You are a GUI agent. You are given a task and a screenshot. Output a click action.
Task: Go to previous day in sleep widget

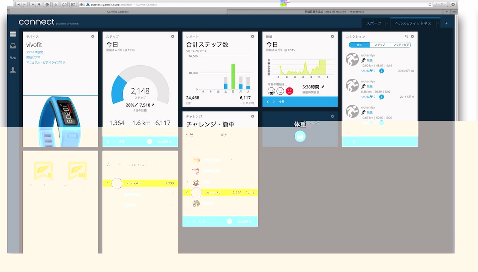point(268,102)
